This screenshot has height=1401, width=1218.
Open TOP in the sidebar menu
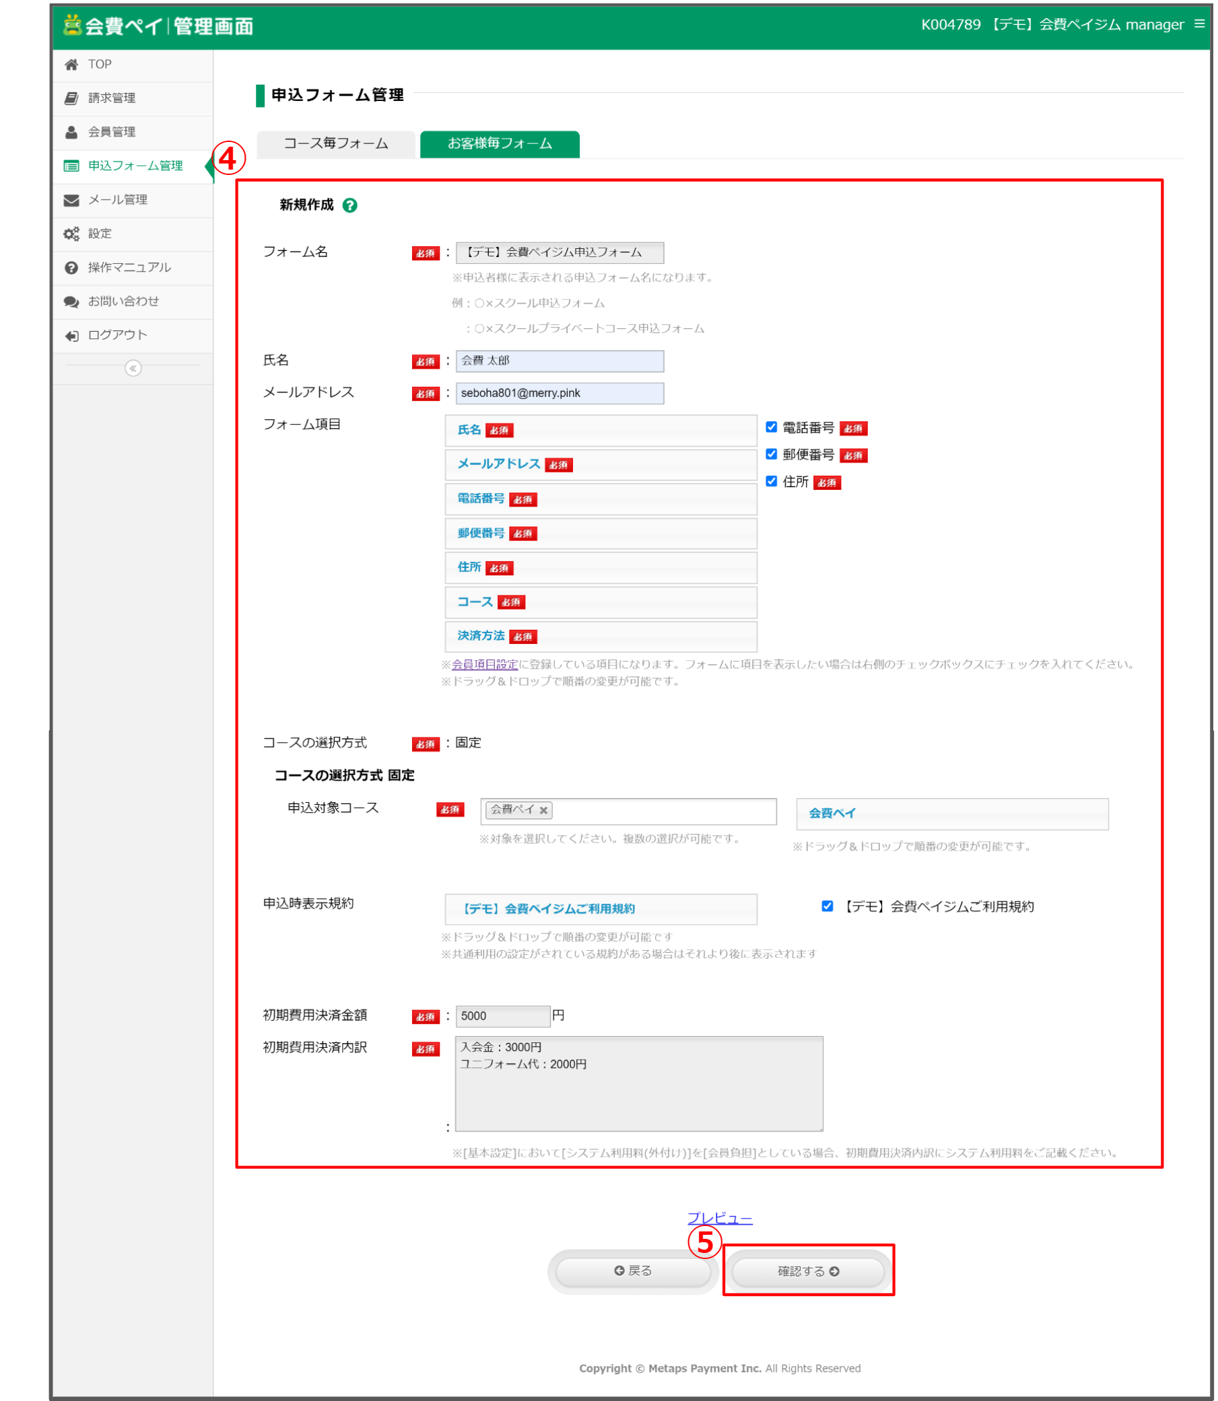(133, 65)
